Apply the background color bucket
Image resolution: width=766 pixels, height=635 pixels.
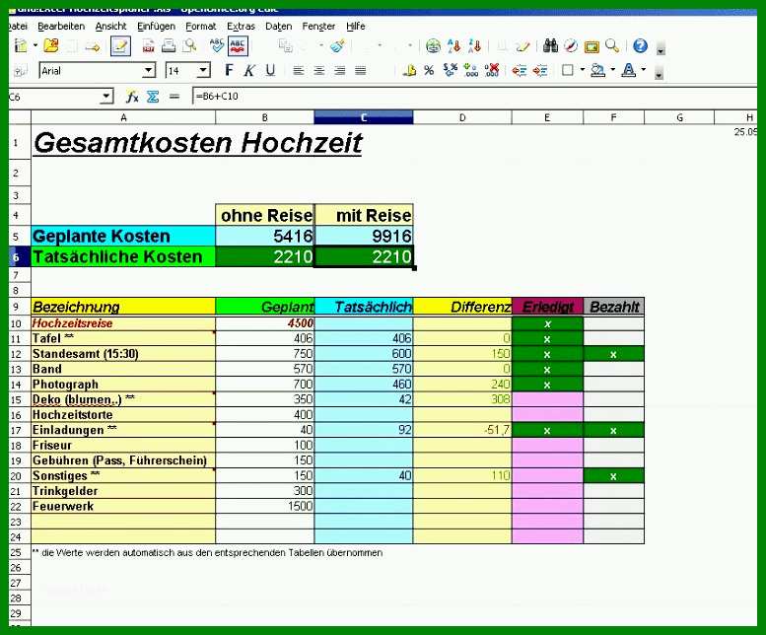coord(598,70)
